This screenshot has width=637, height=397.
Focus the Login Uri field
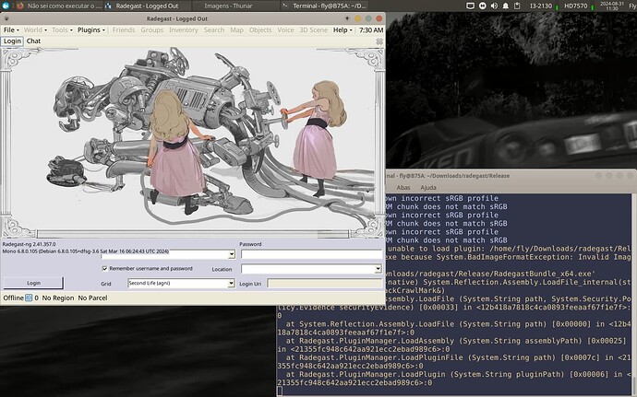325,283
